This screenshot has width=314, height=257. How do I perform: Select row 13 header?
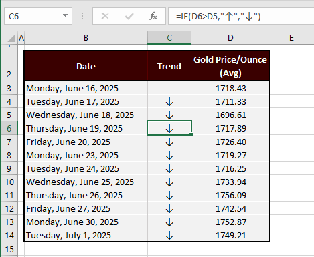coord(9,222)
